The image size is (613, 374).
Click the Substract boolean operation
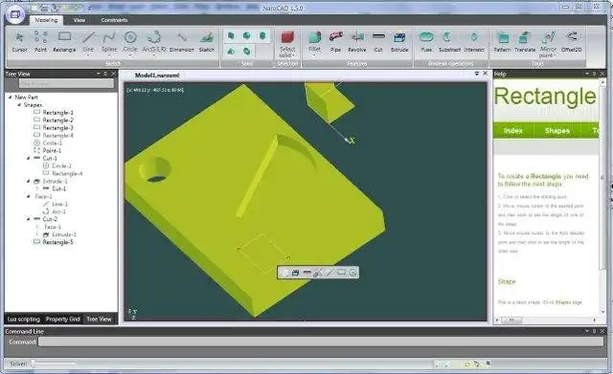coord(449,42)
